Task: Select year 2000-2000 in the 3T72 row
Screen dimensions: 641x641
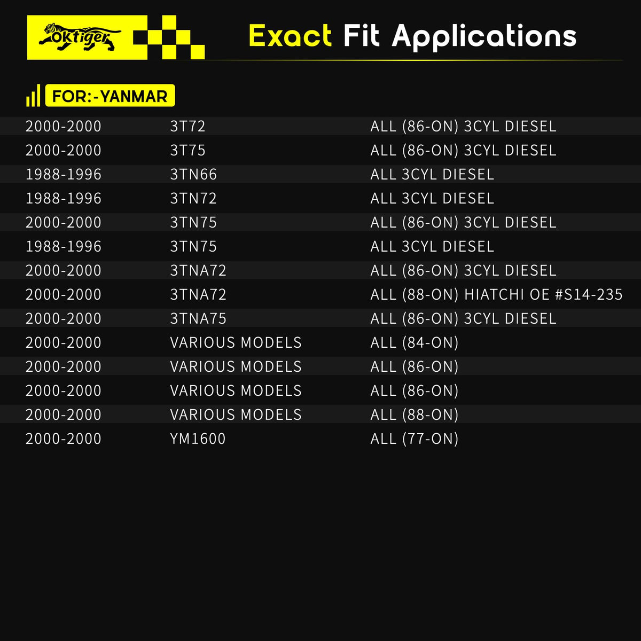Action: click(64, 126)
